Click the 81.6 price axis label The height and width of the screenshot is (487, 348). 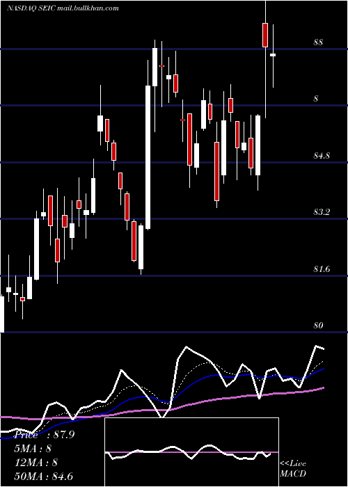pos(322,269)
